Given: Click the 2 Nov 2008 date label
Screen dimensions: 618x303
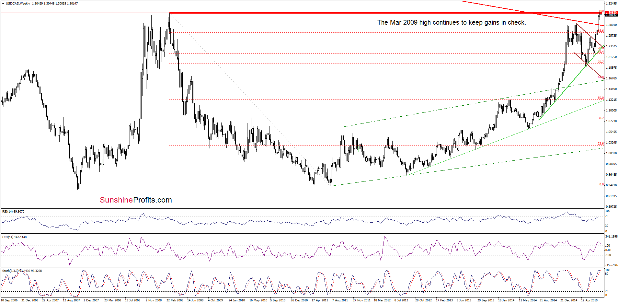Looking at the screenshot, I should click(x=154, y=300).
